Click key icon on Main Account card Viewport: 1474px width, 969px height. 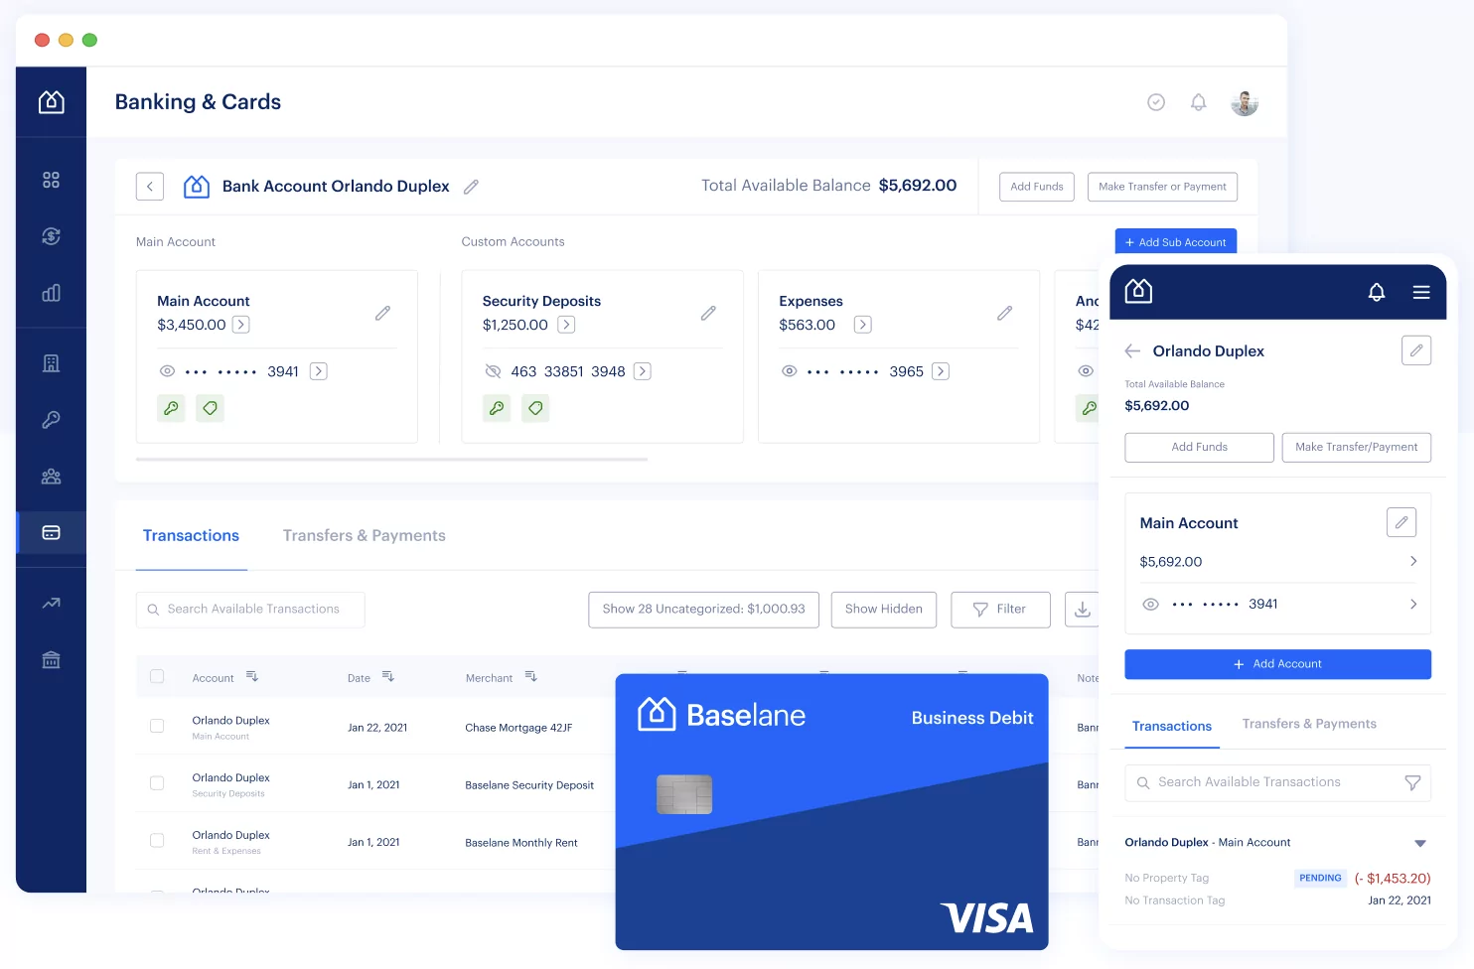click(x=171, y=408)
